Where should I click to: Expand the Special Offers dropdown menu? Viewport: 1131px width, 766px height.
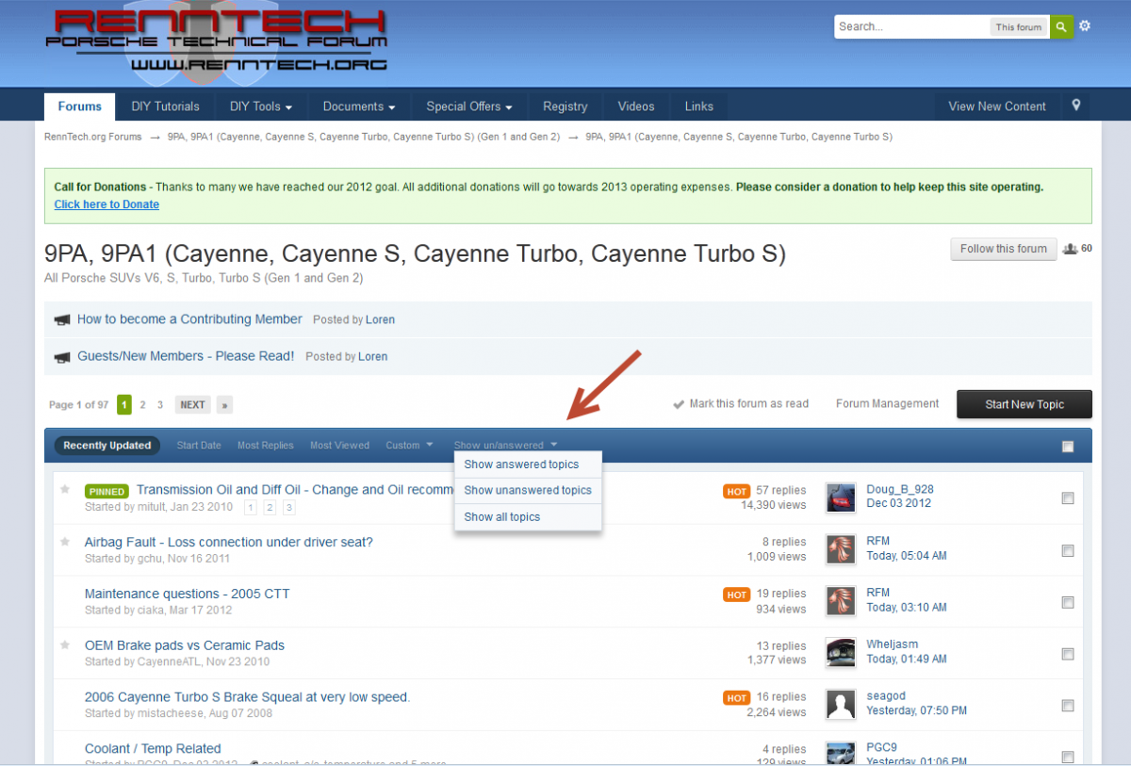[469, 106]
